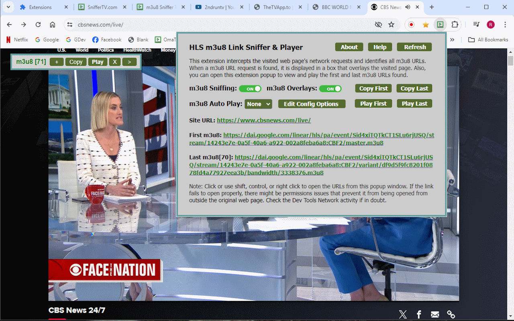Click the red record extension icon
Viewport: 514px width, 321px height.
tap(411, 24)
